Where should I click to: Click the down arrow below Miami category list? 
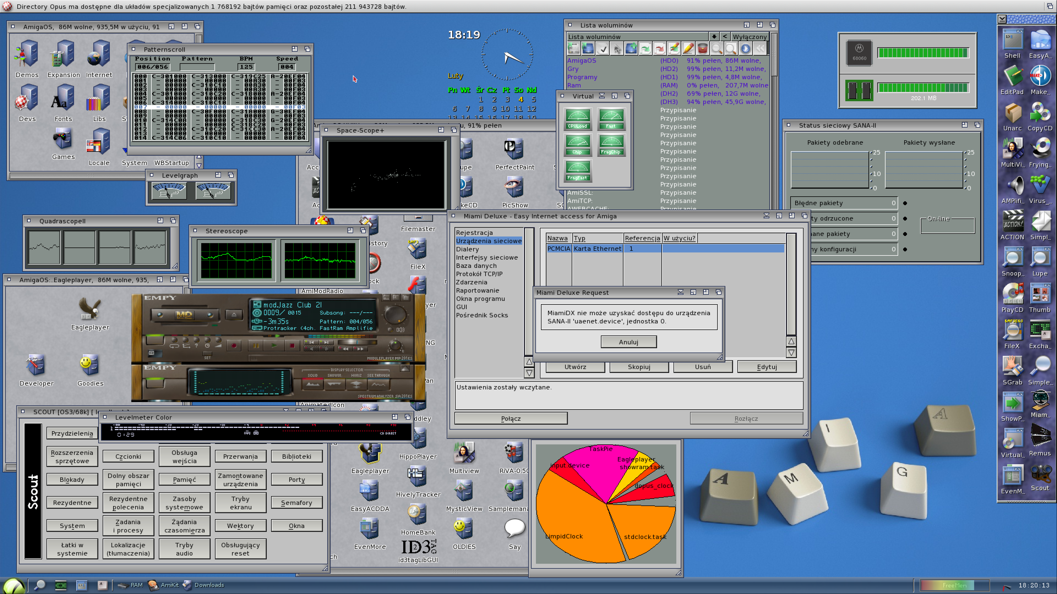(x=529, y=373)
